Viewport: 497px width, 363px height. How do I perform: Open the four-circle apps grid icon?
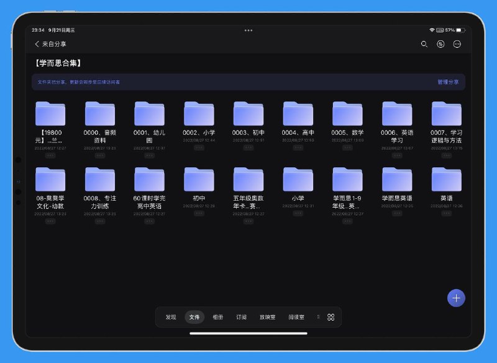pos(331,317)
